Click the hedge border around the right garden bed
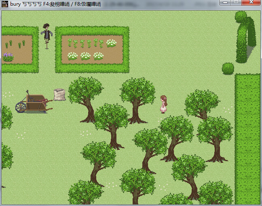Screen dimensions: 262x206 pyautogui.click(x=92, y=30)
